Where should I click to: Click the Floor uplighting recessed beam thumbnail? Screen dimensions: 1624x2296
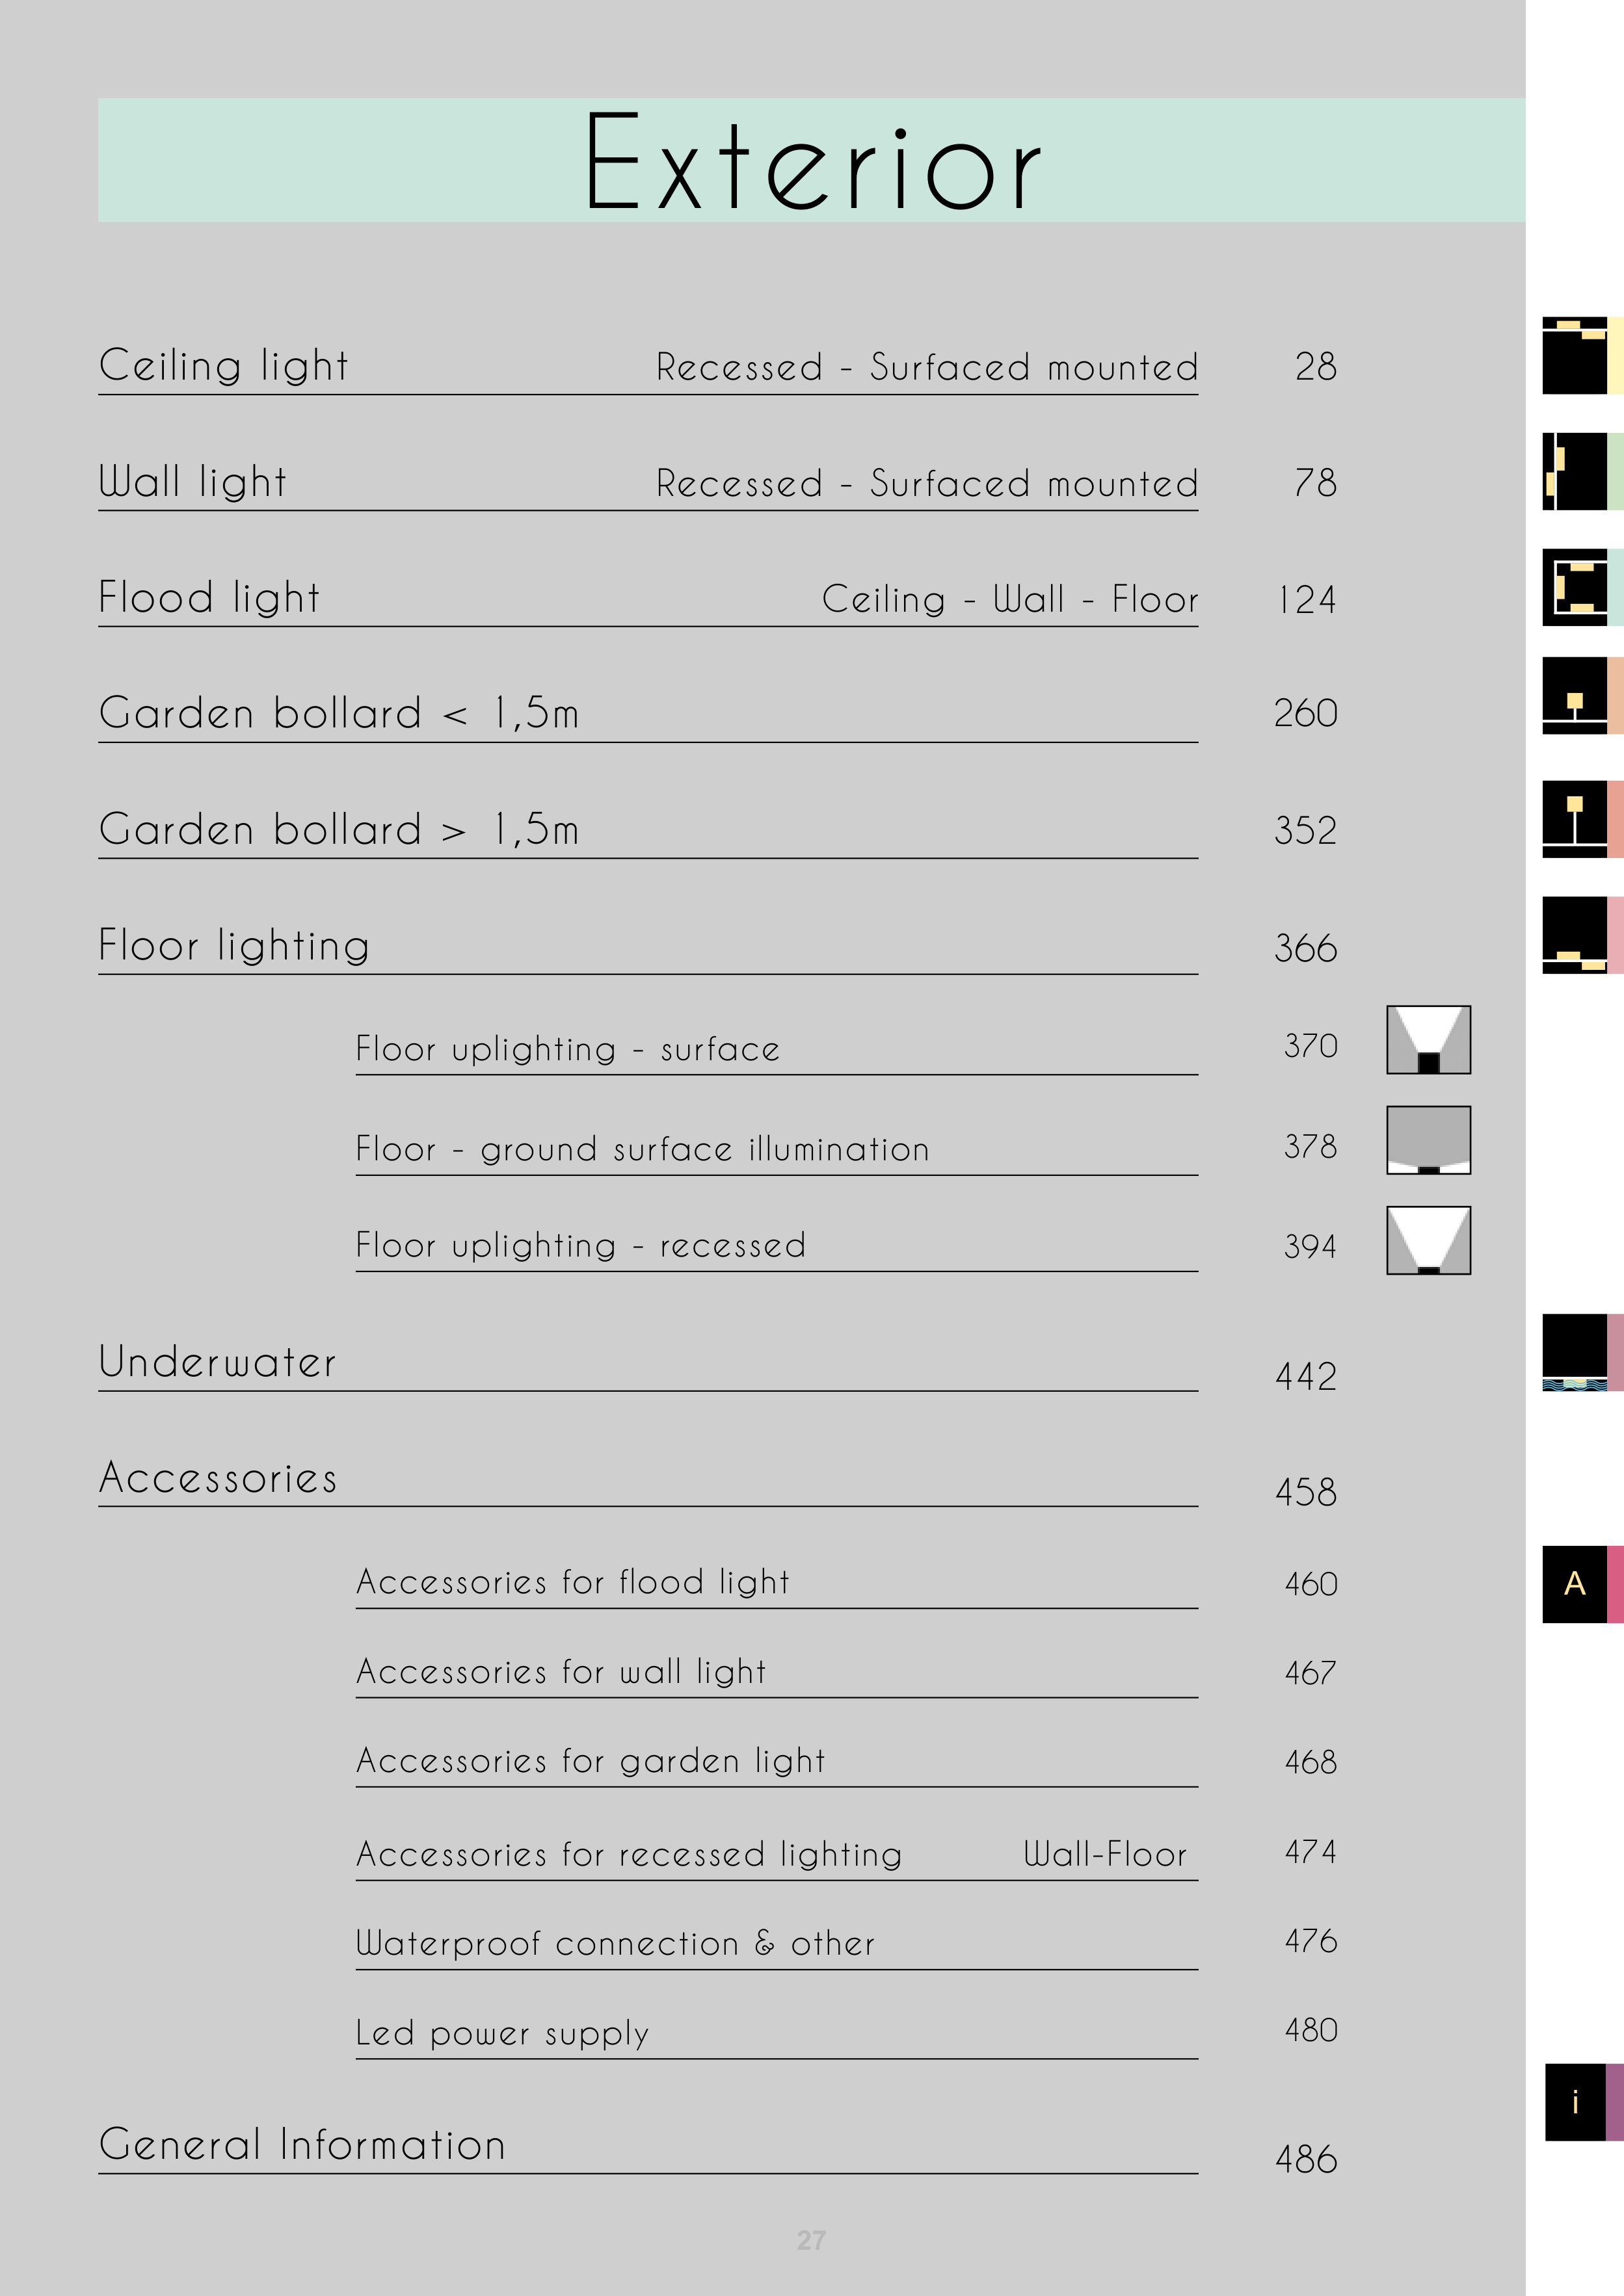coord(1428,1240)
